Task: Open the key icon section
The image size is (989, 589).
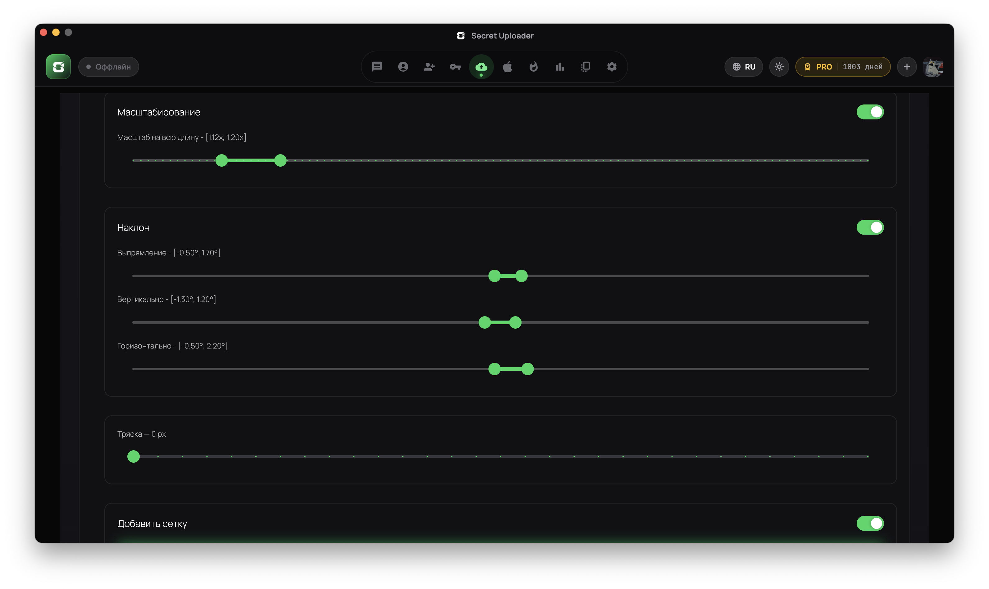Action: (x=455, y=67)
